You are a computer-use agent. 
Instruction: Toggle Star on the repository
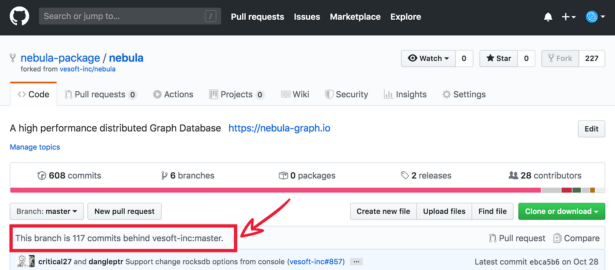499,58
